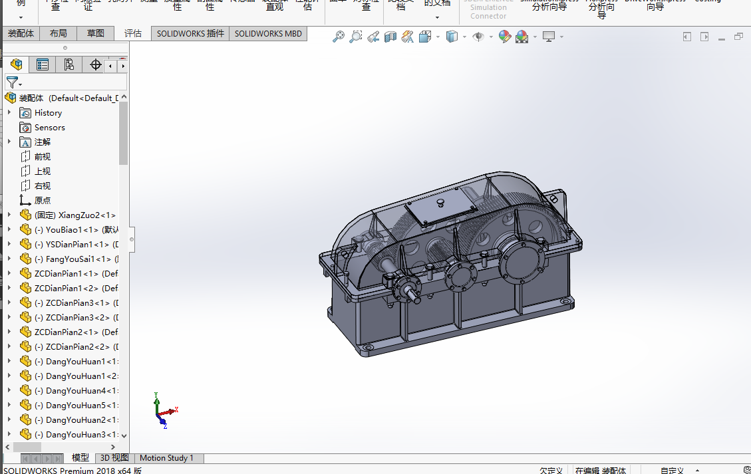The height and width of the screenshot is (474, 751).
Task: Click the Zoom to Fit magnifier icon
Action: pos(339,37)
